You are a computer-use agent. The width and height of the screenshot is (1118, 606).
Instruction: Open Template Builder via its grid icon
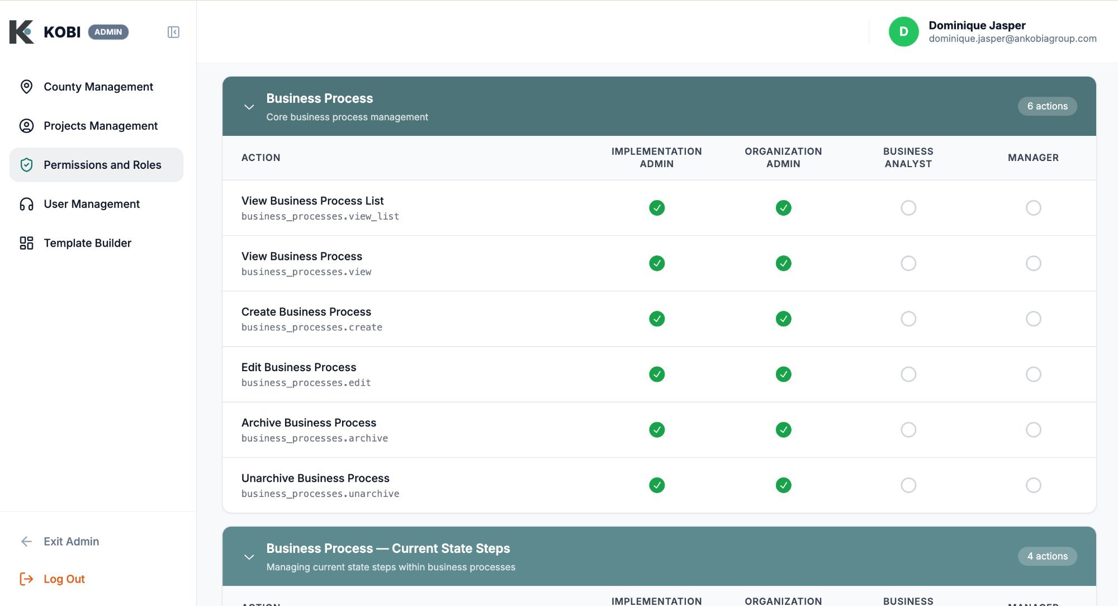tap(26, 243)
